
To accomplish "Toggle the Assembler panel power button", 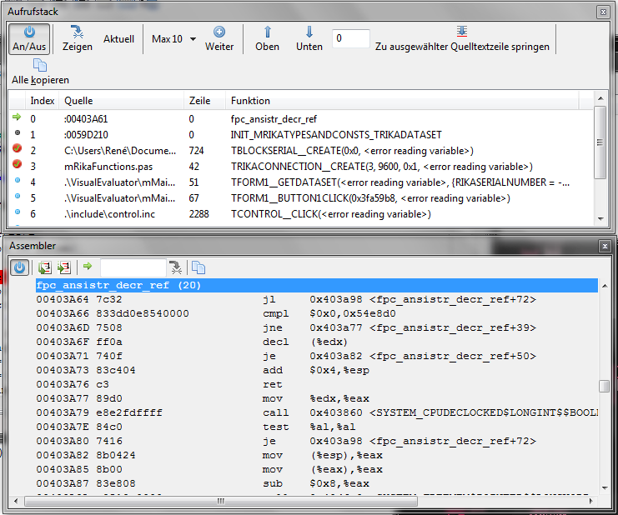I will click(x=20, y=267).
